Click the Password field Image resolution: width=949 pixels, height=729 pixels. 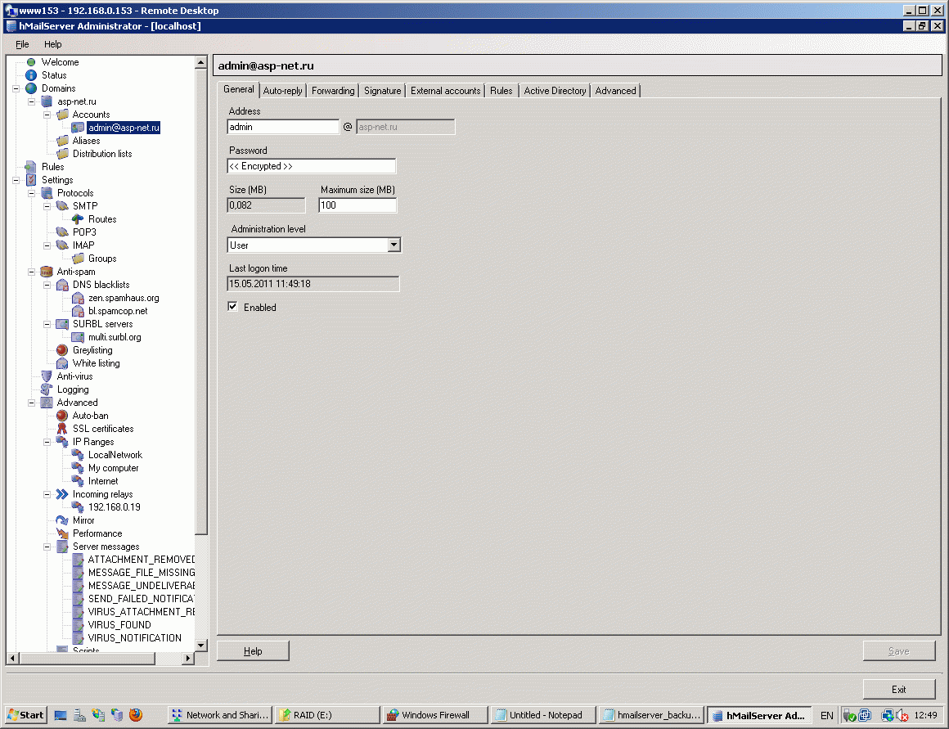pos(312,166)
